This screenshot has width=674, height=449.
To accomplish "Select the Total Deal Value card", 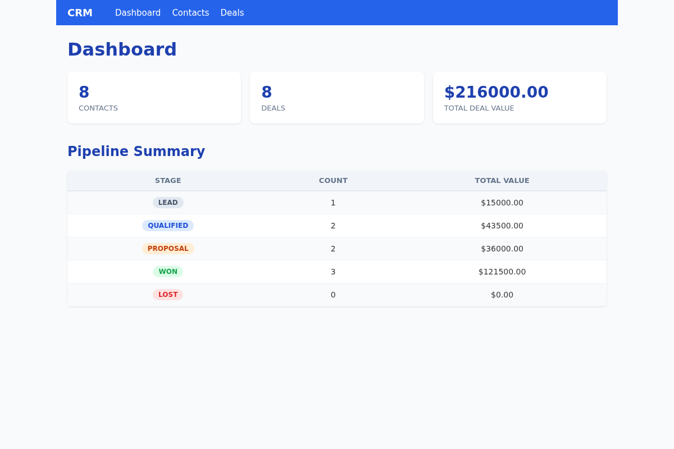I will tap(519, 97).
